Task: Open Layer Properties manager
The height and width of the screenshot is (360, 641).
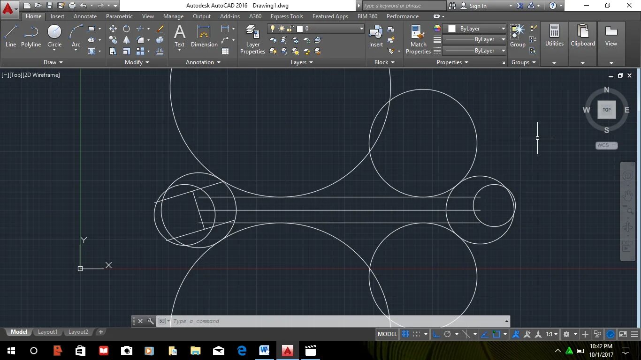Action: [252, 39]
